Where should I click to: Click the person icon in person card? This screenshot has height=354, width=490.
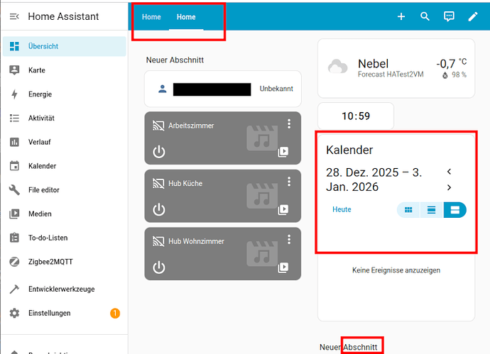tap(163, 89)
